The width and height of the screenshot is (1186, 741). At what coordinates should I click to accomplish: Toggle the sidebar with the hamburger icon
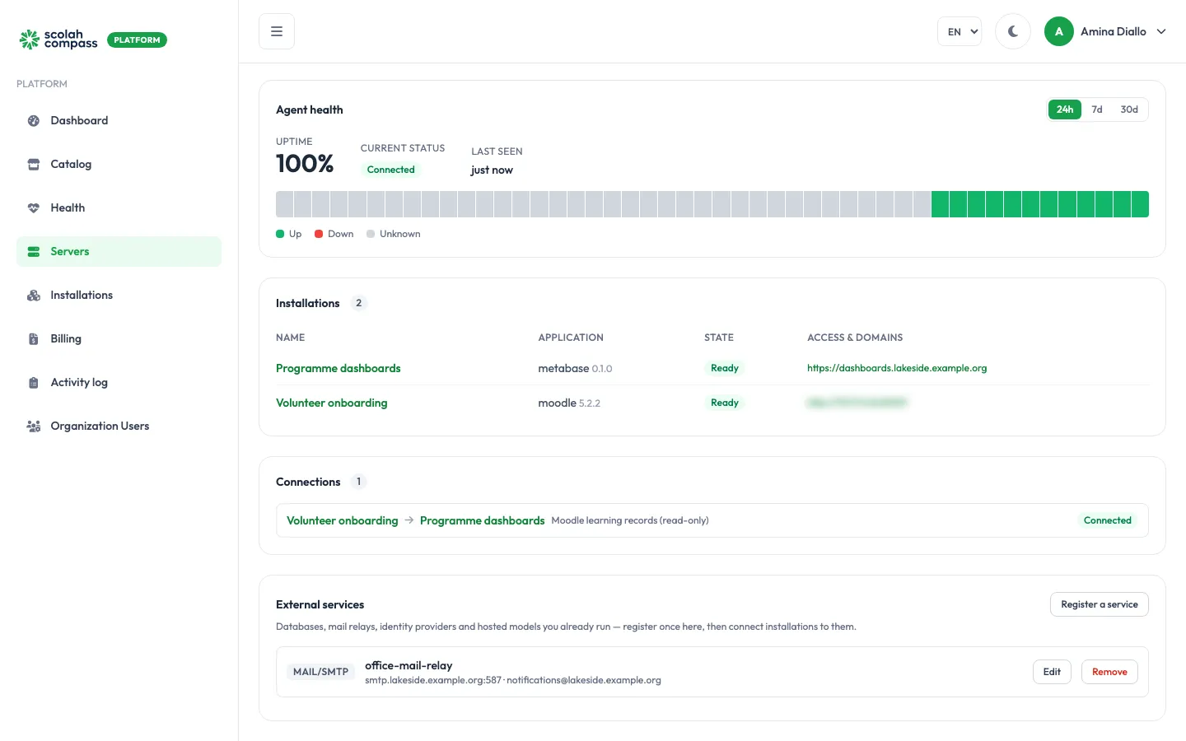pos(277,31)
